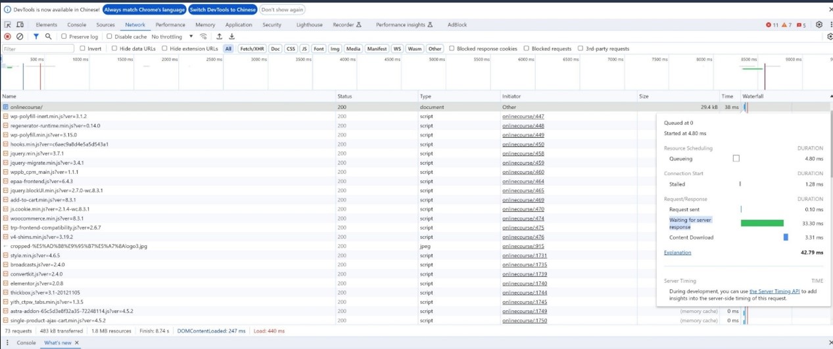The image size is (833, 349).
Task: Click the export HAR download icon
Action: click(231, 37)
